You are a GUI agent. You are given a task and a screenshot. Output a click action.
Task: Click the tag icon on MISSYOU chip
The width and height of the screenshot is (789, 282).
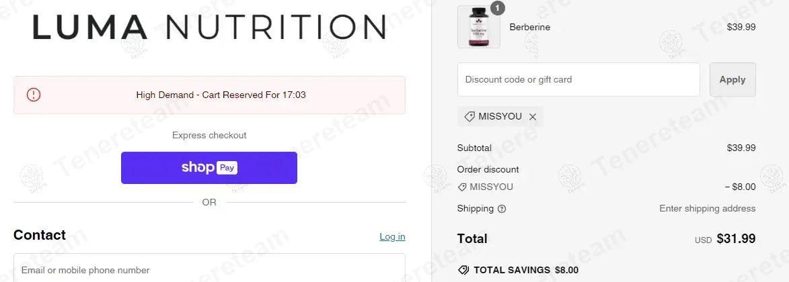click(469, 116)
